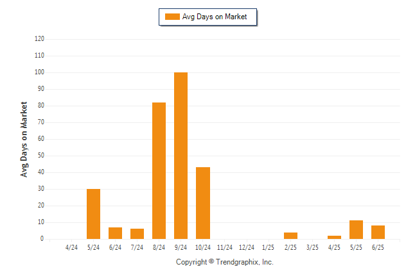The height and width of the screenshot is (278, 415).
Task: Click the 7/24 bar
Action: coord(137,234)
